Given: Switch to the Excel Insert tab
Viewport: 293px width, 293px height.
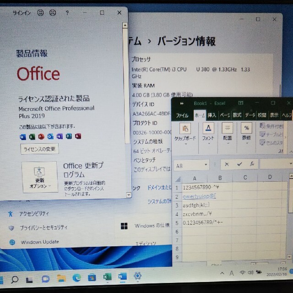Looking at the screenshot, I should point(212,115).
